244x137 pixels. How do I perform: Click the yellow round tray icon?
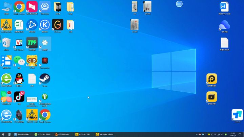[209, 134]
